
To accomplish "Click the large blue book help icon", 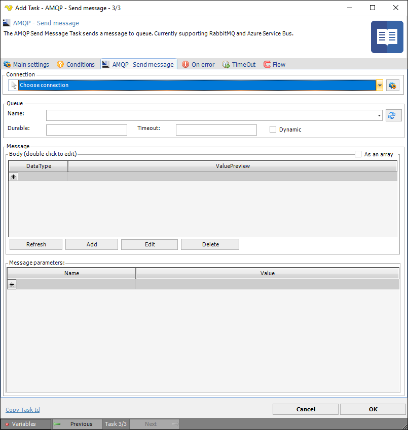I will click(387, 37).
